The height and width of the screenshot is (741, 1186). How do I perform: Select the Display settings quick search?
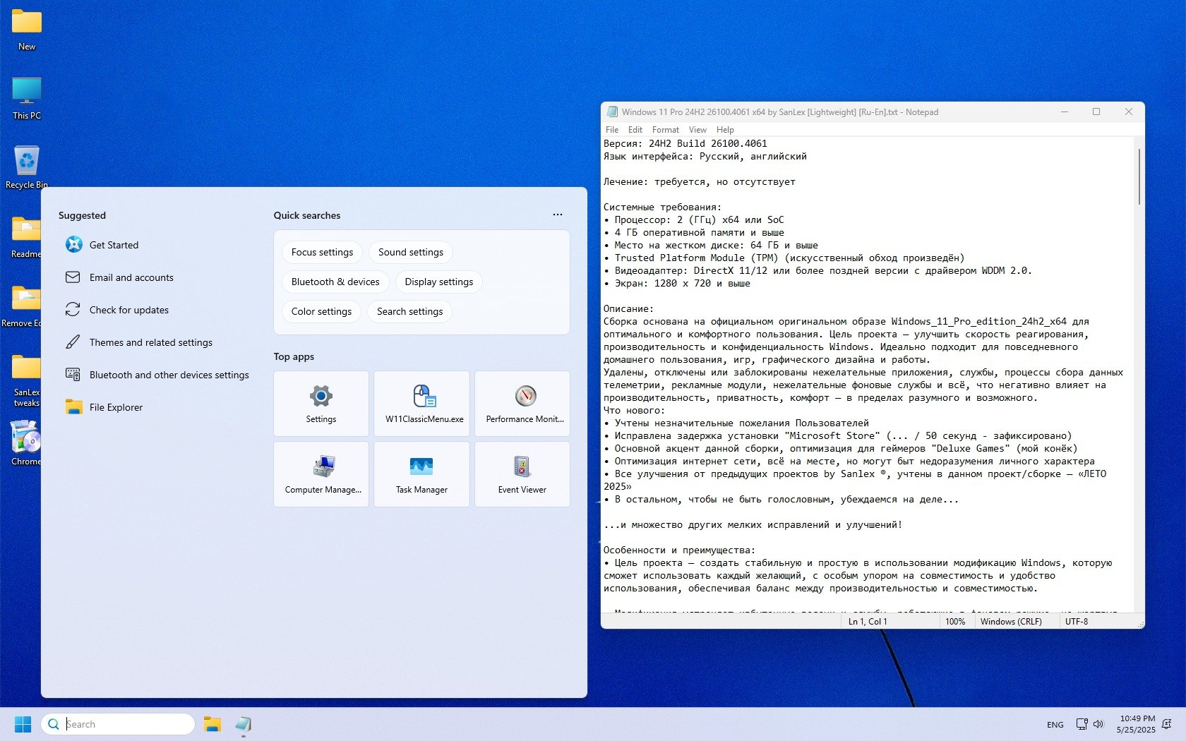coord(438,282)
